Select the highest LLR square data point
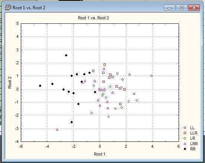Screen dimensions: 205x163 point(105,65)
